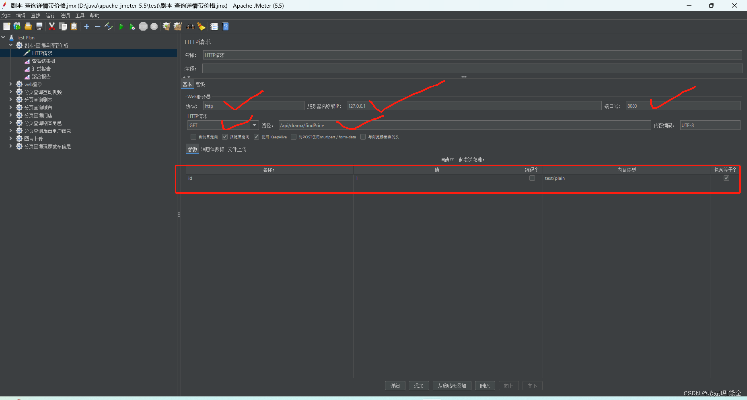The height and width of the screenshot is (400, 747).
Task: Expand 分页查询城市 thread group
Action: coord(11,107)
